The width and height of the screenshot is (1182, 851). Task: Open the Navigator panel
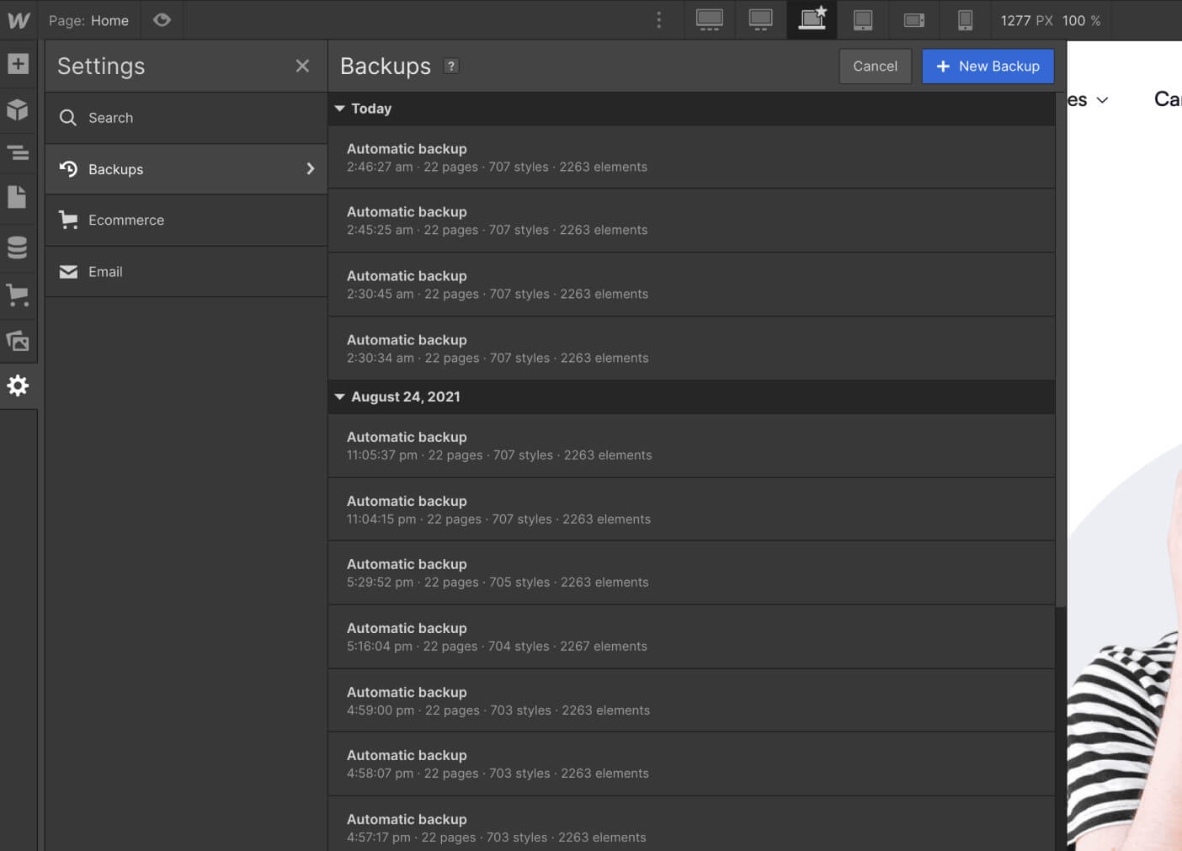pyautogui.click(x=18, y=153)
